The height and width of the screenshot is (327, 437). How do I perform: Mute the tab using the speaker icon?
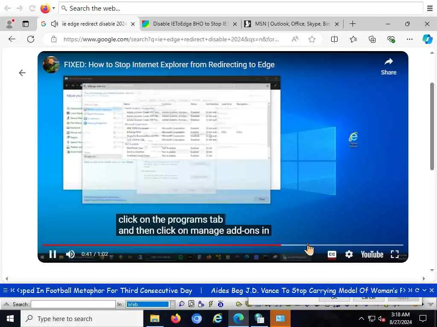pos(55,24)
